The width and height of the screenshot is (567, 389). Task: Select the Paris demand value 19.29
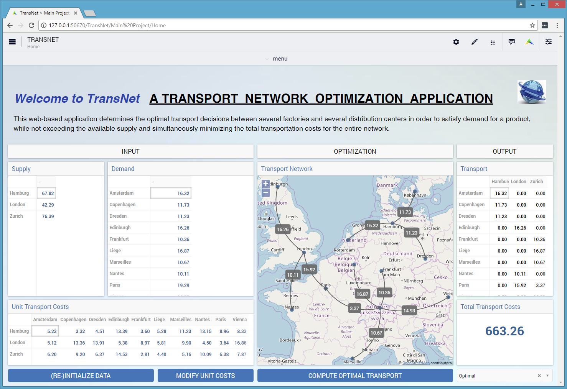pyautogui.click(x=171, y=285)
